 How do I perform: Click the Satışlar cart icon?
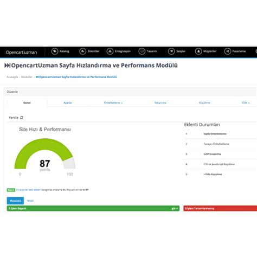(x=171, y=52)
